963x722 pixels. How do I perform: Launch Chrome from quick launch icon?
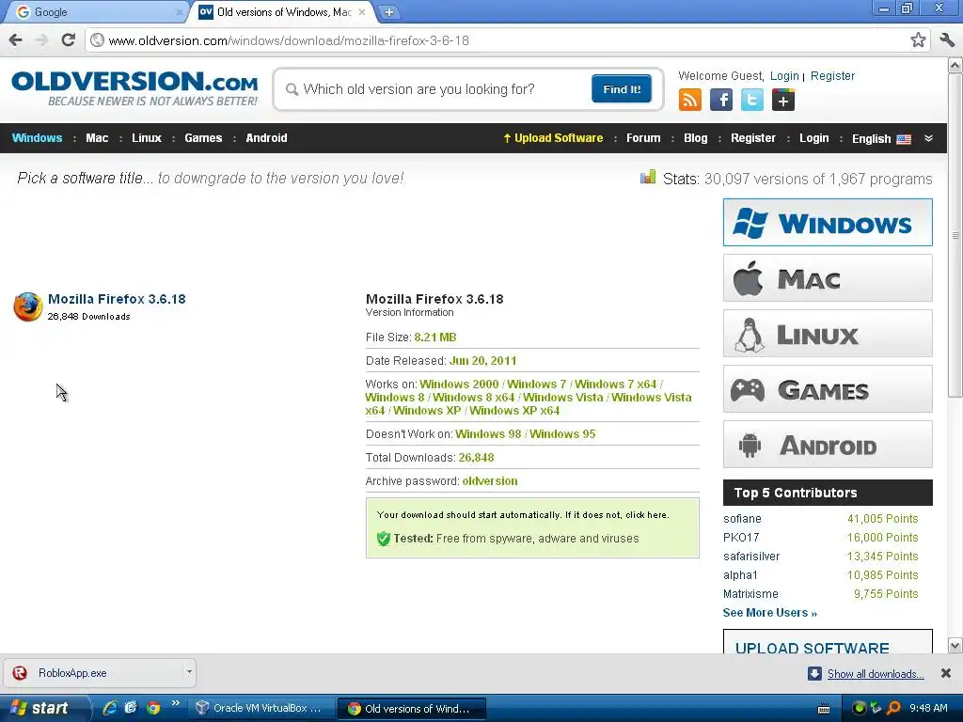(153, 708)
